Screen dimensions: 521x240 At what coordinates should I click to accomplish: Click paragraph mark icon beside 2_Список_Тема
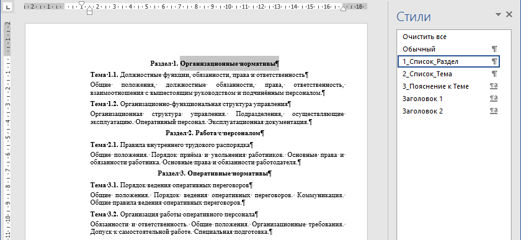click(494, 74)
